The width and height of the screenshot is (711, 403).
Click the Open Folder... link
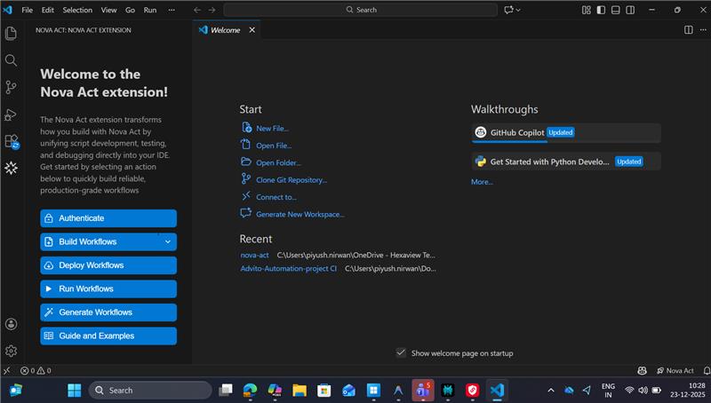click(278, 163)
